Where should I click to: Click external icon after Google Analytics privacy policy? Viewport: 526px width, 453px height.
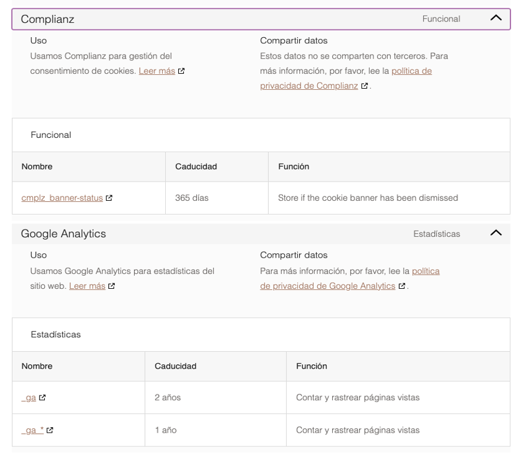click(x=402, y=286)
